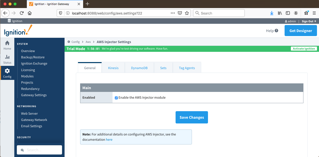Reload the page using refresh icon
319x157 pixels.
pos(22,13)
